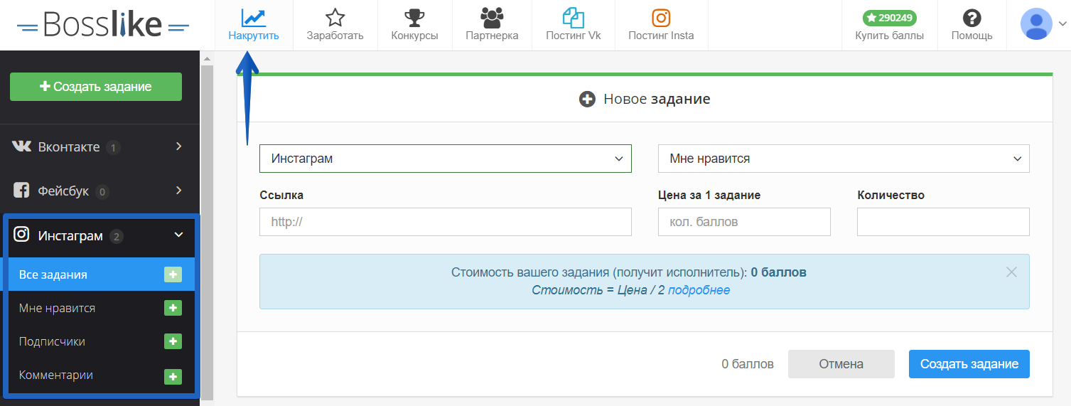
Task: Click the Отмена button
Action: (x=841, y=364)
